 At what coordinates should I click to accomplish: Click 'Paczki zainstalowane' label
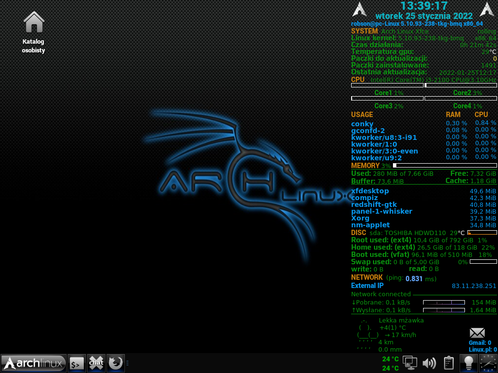390,65
